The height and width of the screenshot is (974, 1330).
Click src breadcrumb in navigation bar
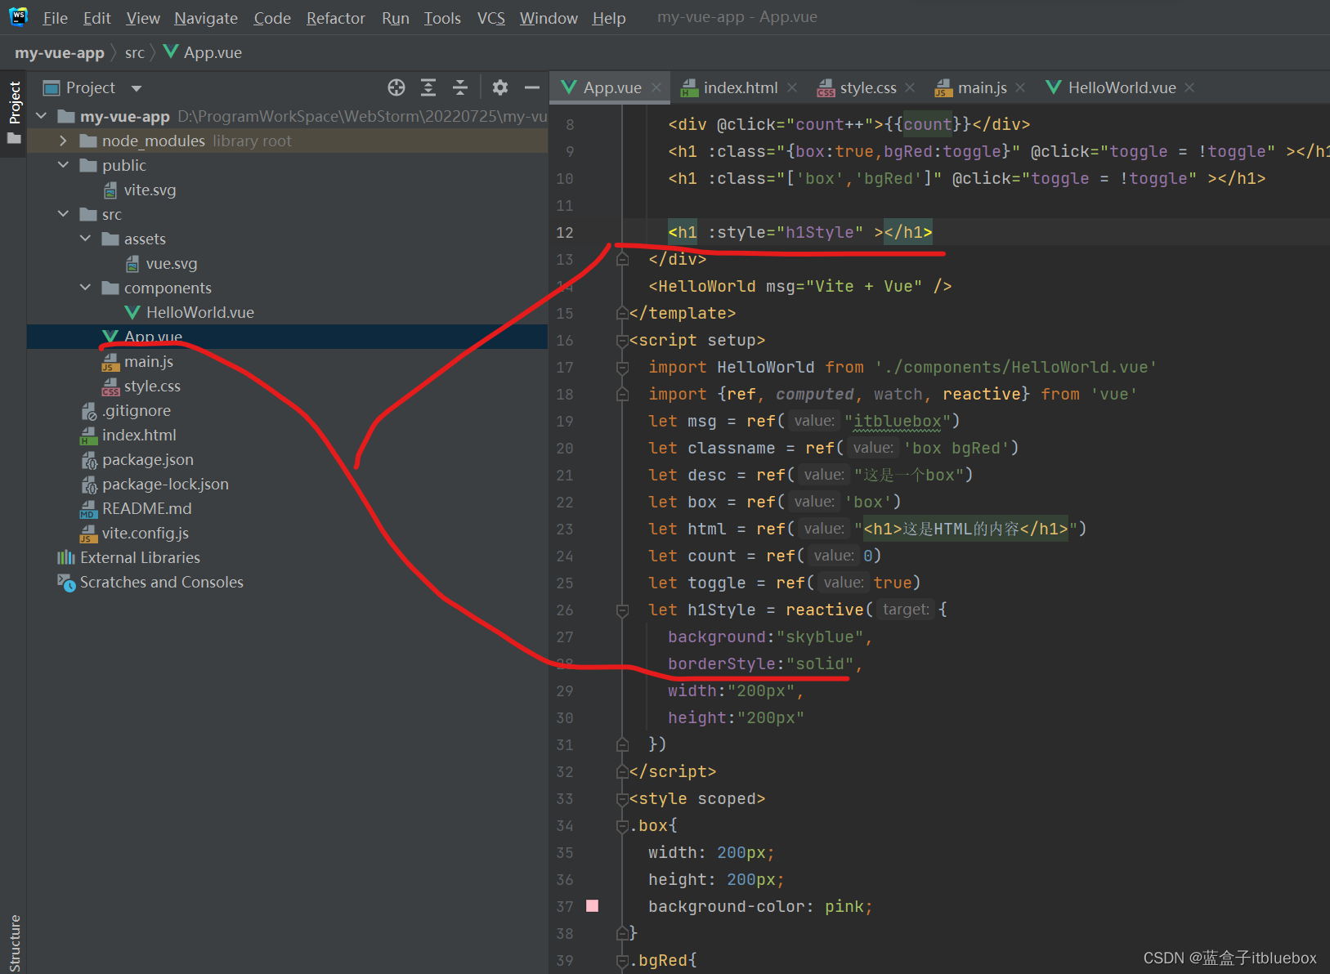click(135, 52)
